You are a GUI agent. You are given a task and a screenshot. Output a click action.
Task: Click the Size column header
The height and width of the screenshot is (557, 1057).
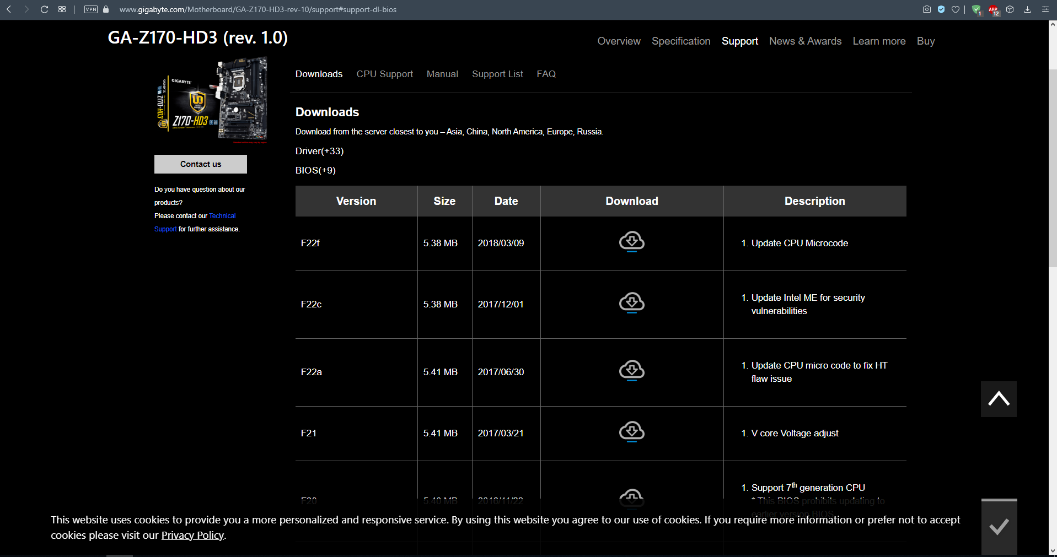pyautogui.click(x=444, y=201)
